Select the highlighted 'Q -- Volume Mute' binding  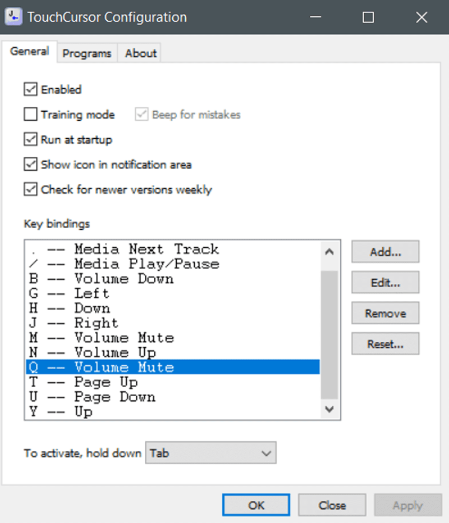click(173, 367)
